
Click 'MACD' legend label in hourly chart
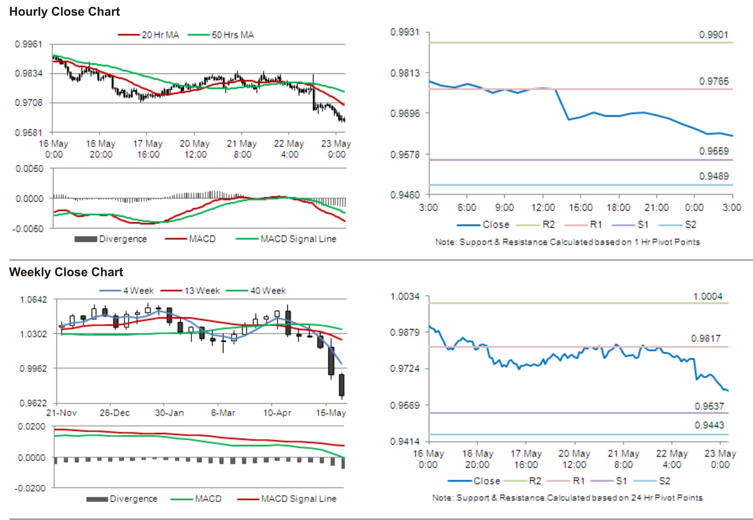pyautogui.click(x=202, y=239)
